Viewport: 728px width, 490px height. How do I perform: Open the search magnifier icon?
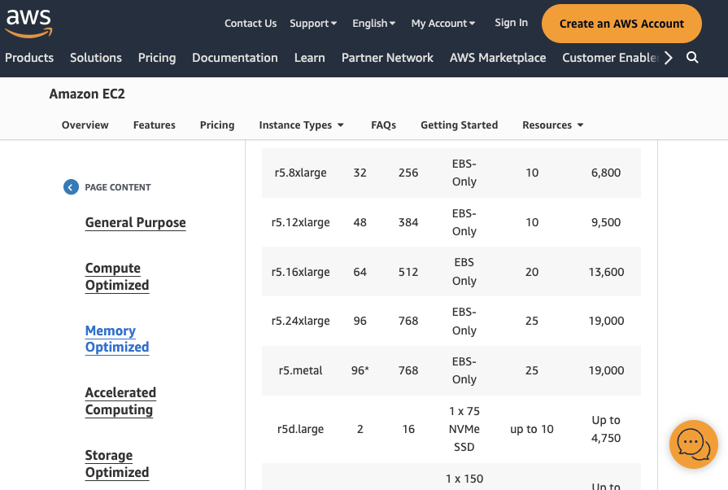(x=692, y=58)
